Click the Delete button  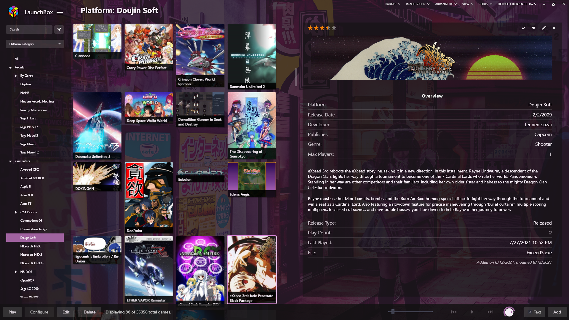(89, 312)
